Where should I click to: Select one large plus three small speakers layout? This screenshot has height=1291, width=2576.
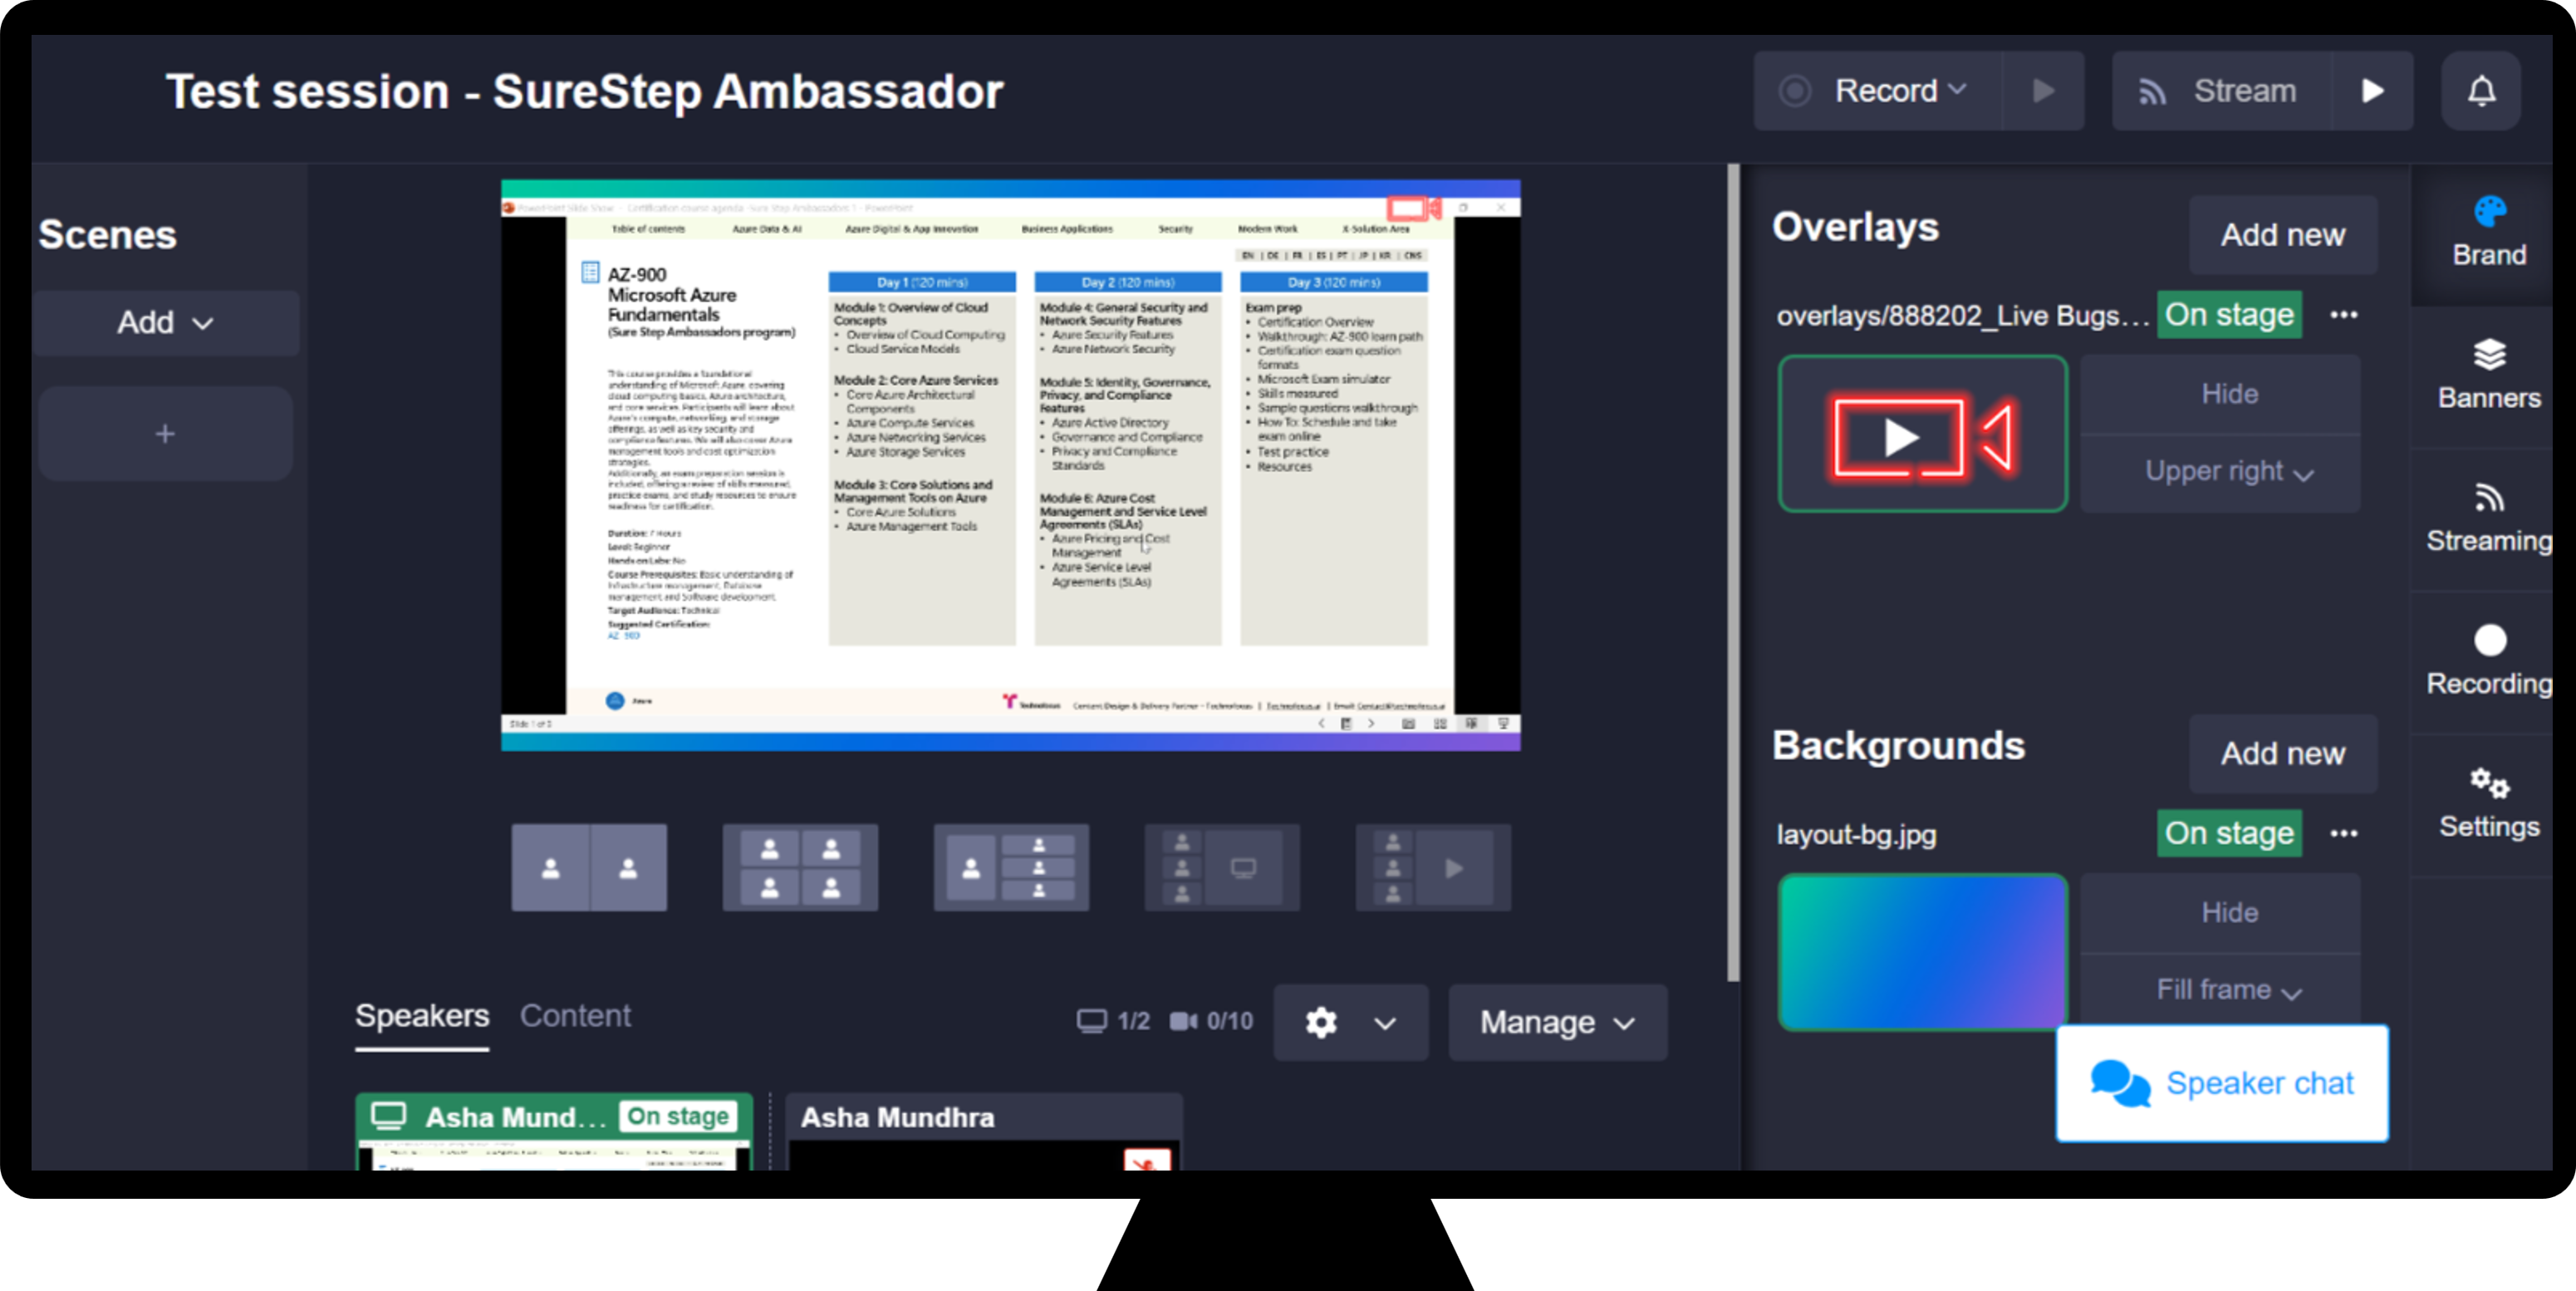pos(1011,868)
